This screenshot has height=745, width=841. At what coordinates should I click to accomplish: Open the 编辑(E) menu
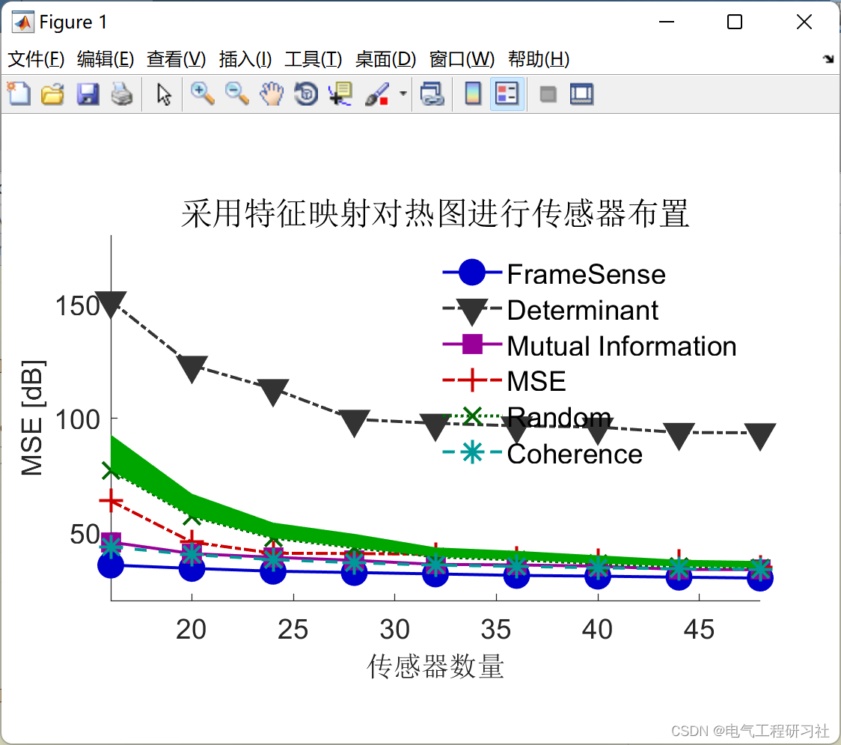105,59
